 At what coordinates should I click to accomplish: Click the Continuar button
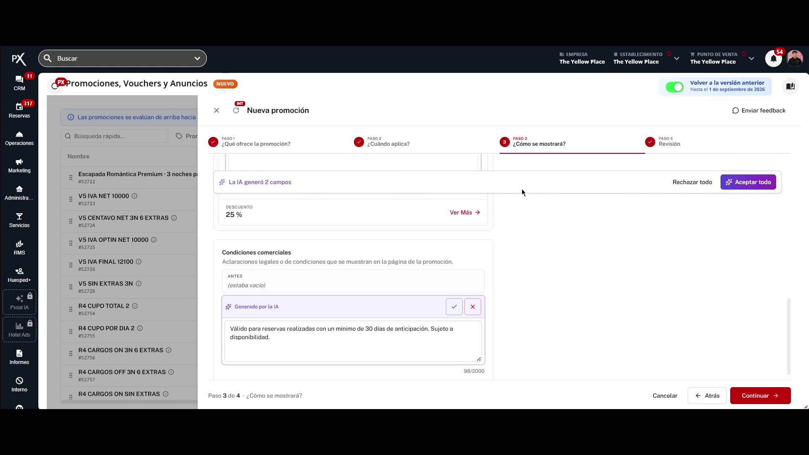tap(760, 396)
